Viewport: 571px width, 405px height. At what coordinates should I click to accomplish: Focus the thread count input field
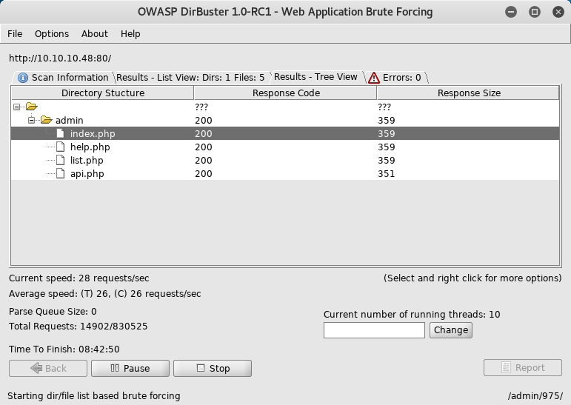tap(374, 330)
